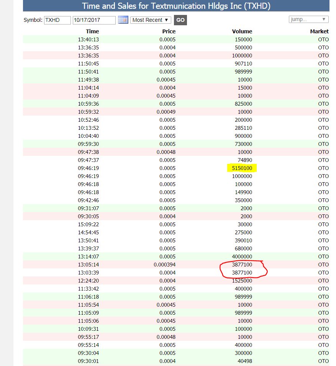
Task: Select volume 3877100 in the 13:03:39 row
Action: [242, 273]
